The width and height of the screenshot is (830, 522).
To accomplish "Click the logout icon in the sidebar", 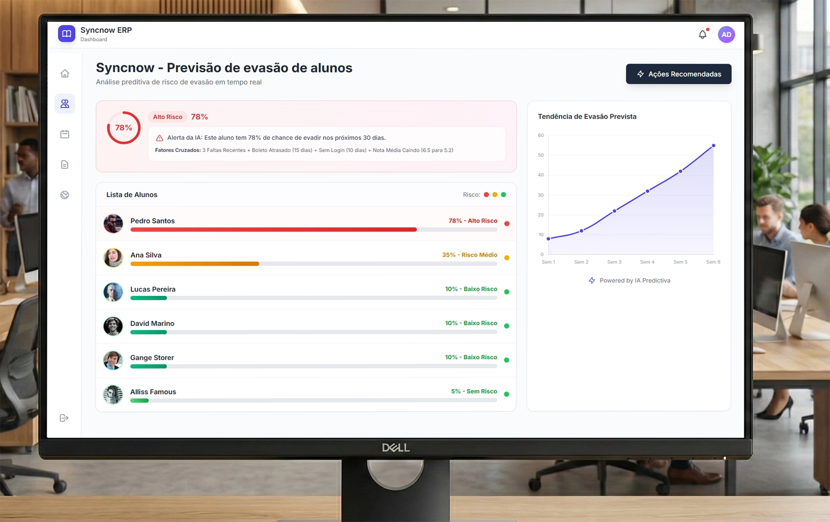I will coord(64,418).
